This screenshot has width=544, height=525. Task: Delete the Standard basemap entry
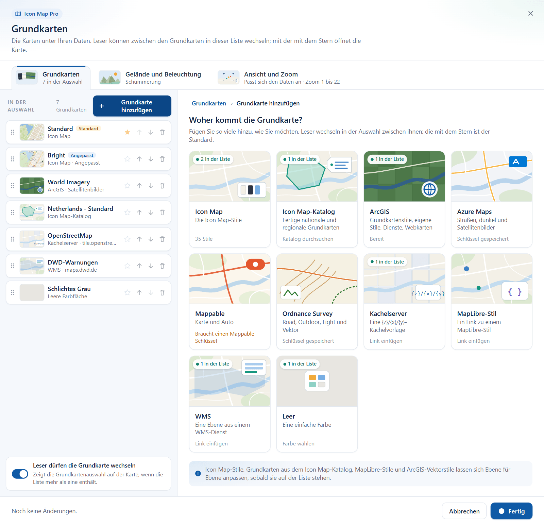pyautogui.click(x=162, y=132)
